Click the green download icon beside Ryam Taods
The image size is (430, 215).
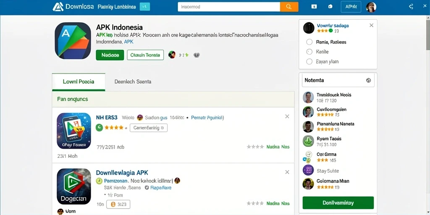[308, 141]
